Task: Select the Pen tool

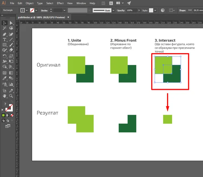Action: coord(5,34)
